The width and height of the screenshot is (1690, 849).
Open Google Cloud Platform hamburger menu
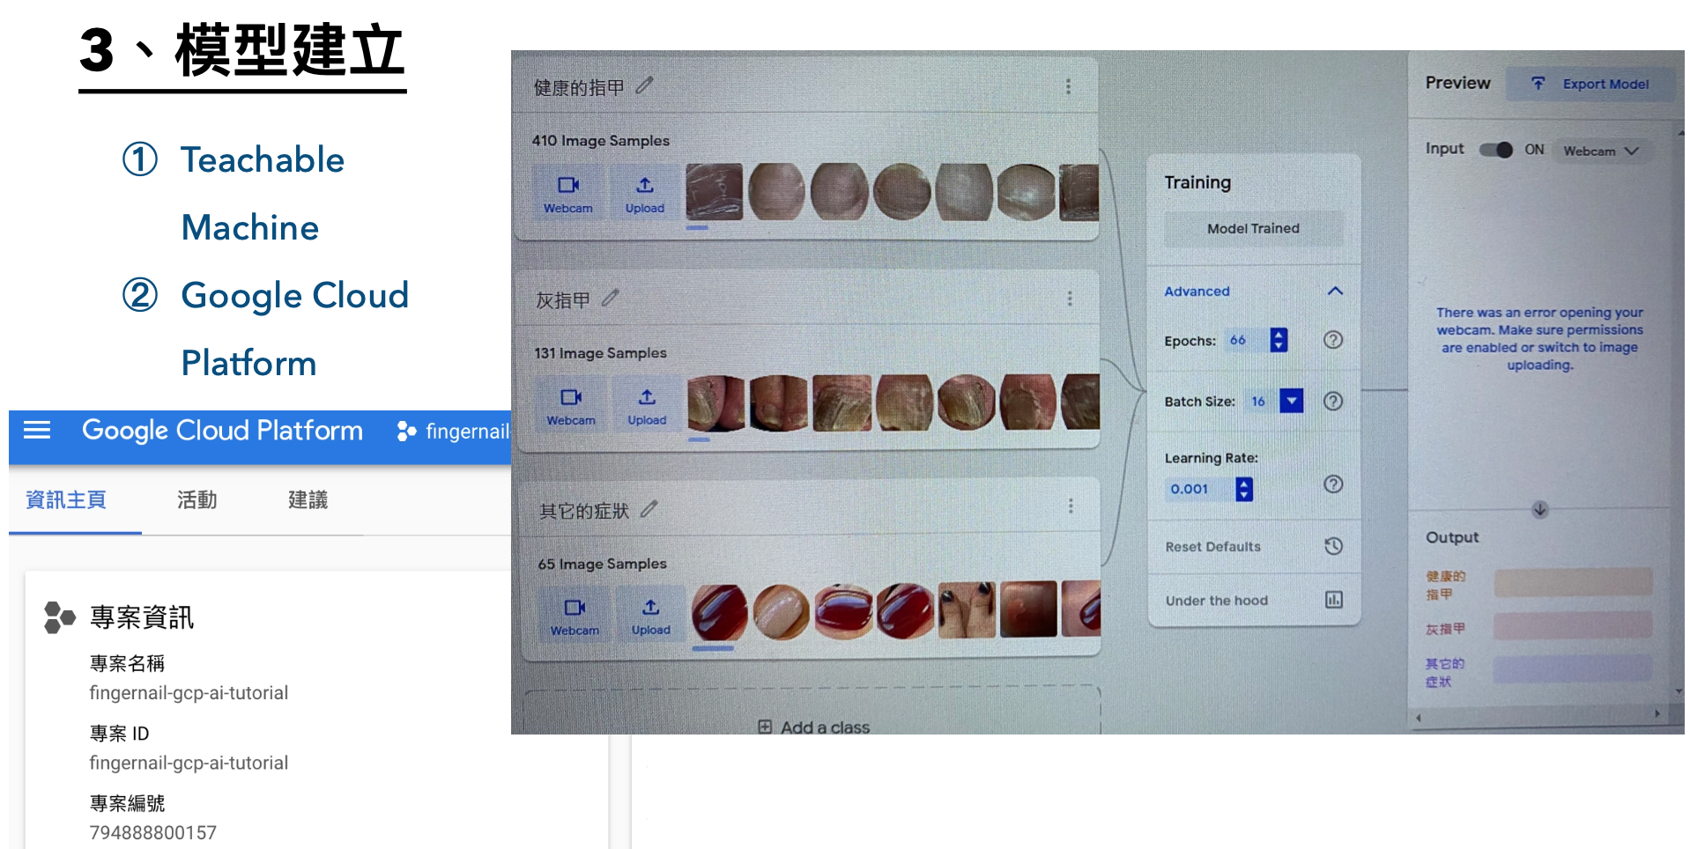[37, 430]
